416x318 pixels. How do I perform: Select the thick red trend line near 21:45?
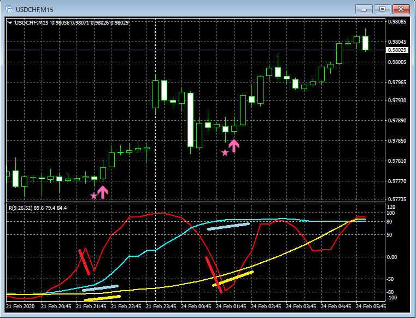[84, 262]
